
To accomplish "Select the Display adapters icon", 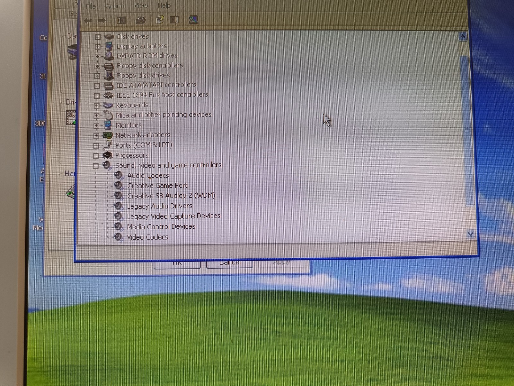I will click(109, 46).
